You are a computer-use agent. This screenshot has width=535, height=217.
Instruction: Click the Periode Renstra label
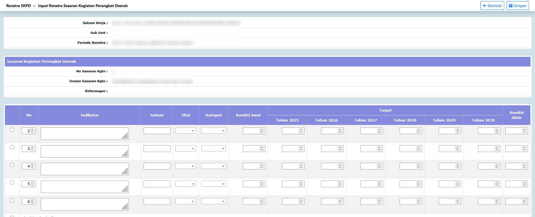(92, 43)
